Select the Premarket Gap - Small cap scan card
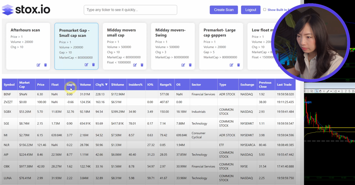 (x=76, y=46)
